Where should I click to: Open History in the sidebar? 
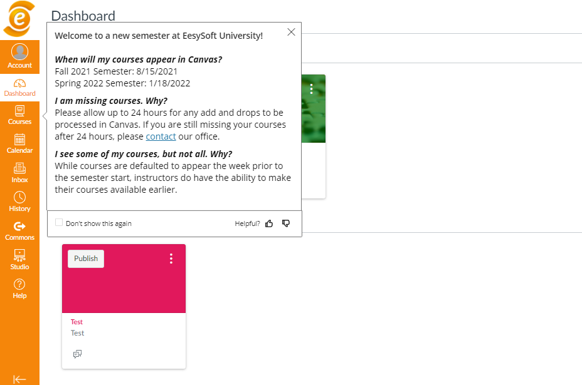[19, 202]
